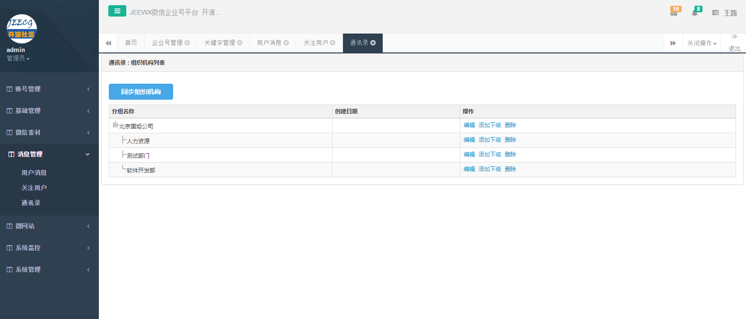Delete the 北京国炬公司 row
Viewport: 746px width, 319px height.
[x=510, y=125]
